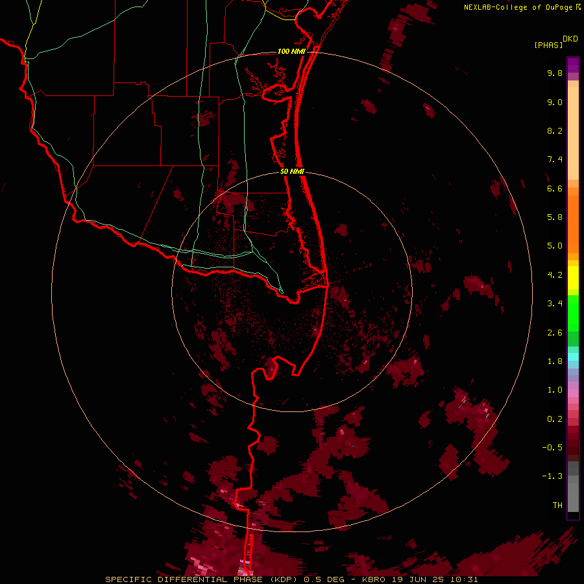
Task: Click the NEXLAB-College of DuPage credit text
Action: click(518, 7)
